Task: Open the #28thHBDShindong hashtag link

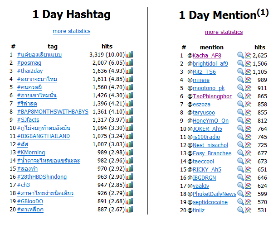Action: pyautogui.click(x=42, y=177)
